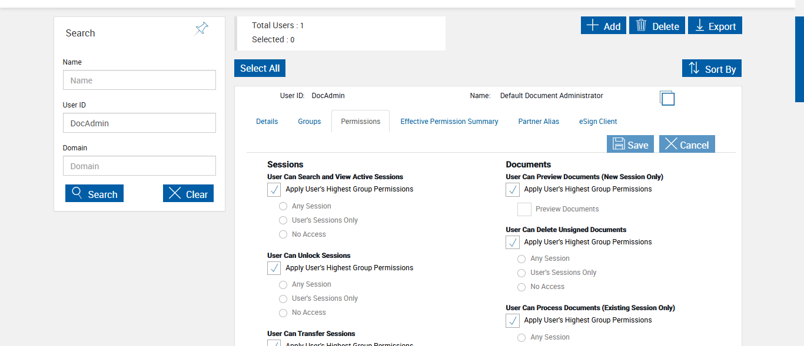Click the Name search input field
This screenshot has height=346, width=804.
click(x=139, y=80)
